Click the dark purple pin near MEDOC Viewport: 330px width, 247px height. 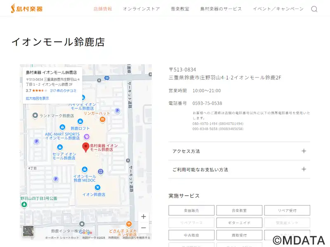[x=101, y=171]
